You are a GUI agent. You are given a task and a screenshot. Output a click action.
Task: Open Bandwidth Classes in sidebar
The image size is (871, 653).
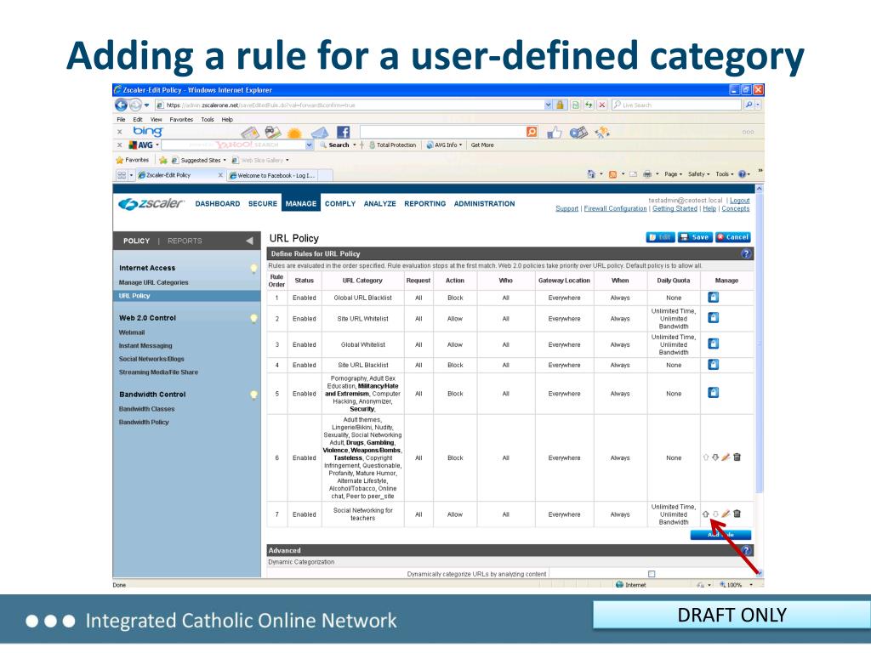[x=146, y=409]
